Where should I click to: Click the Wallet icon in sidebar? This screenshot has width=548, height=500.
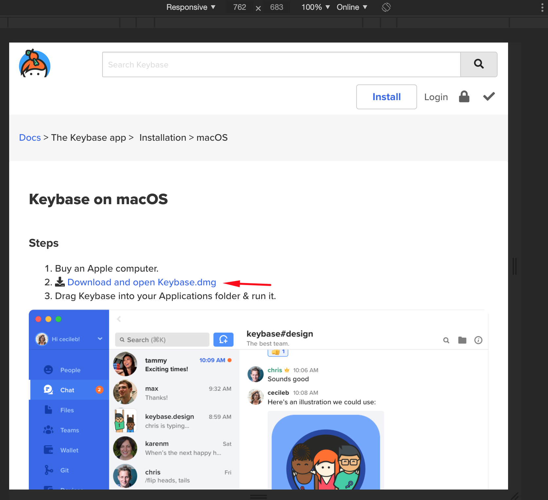pyautogui.click(x=48, y=450)
